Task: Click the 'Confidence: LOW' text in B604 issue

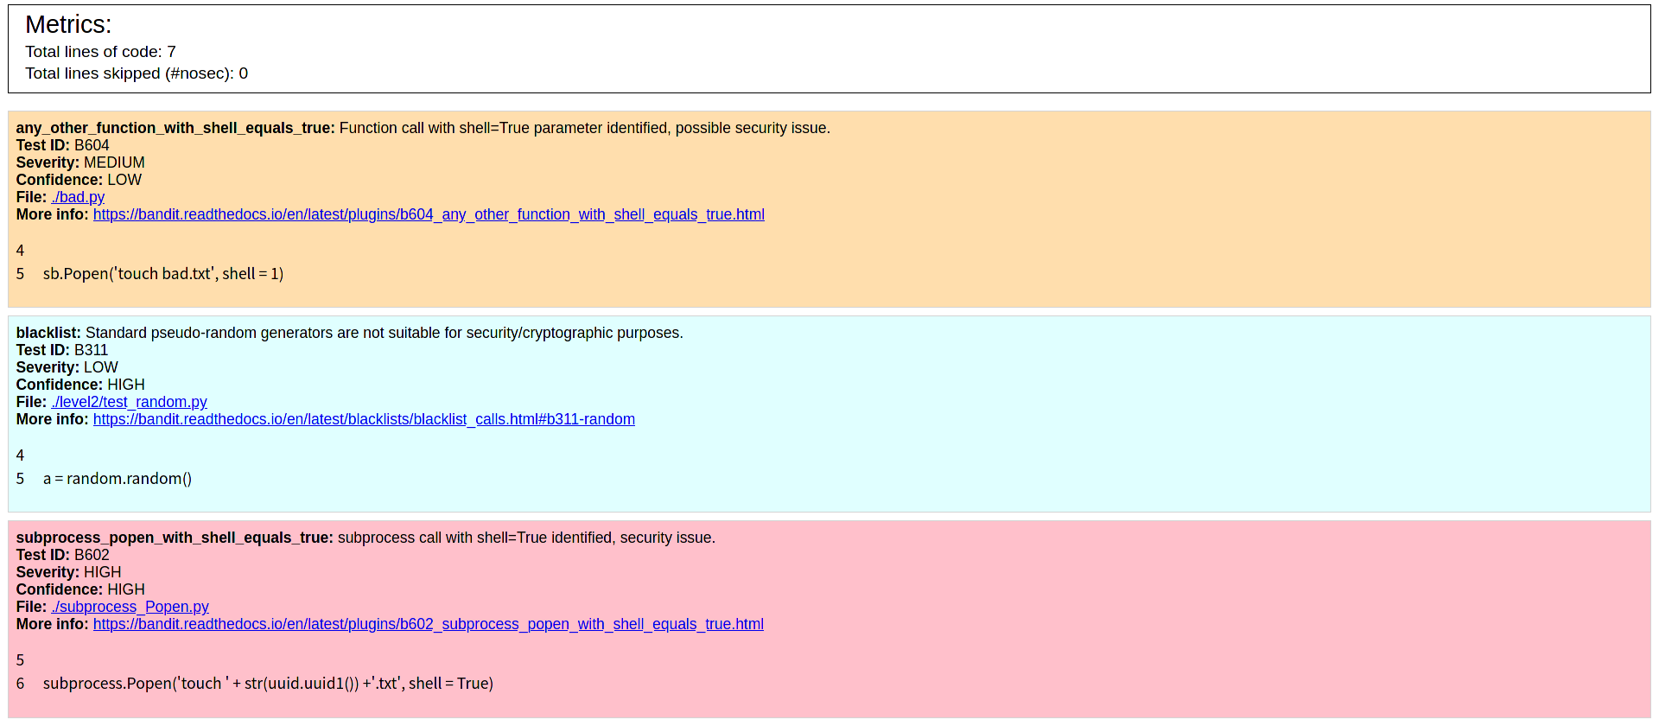Action: click(x=79, y=180)
